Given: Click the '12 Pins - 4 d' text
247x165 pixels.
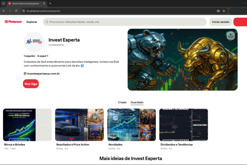Looking at the screenshot, I should pyautogui.click(x=166, y=149).
